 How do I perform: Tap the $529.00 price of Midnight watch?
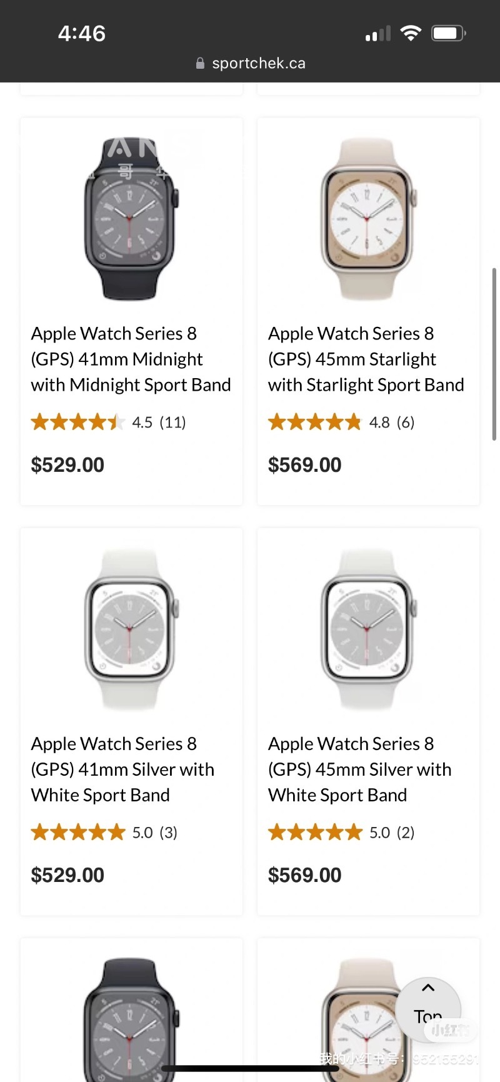[x=67, y=465]
